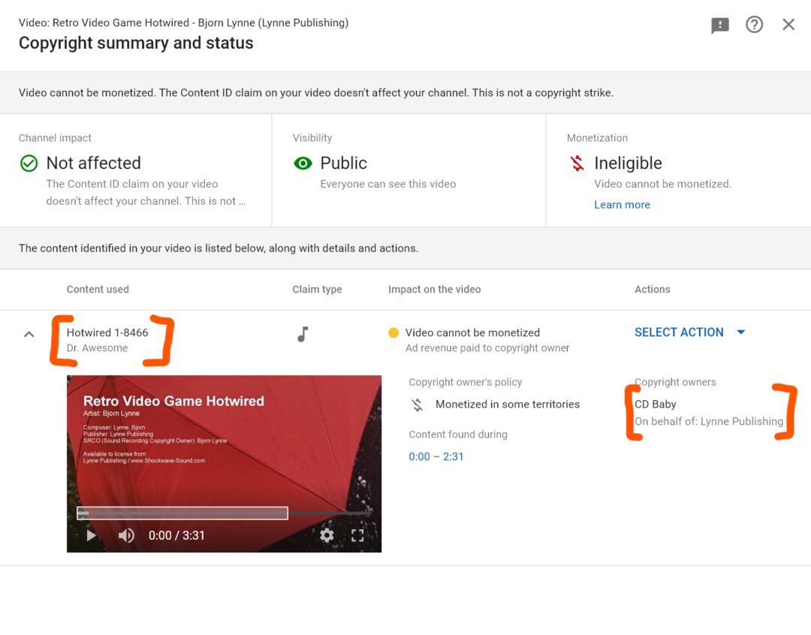This screenshot has height=635, width=811.
Task: Click the music note claim type icon
Action: point(303,335)
